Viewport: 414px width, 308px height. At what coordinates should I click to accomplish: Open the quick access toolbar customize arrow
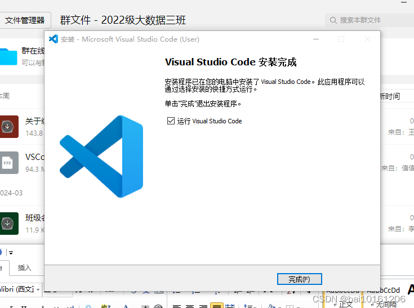click(x=11, y=253)
